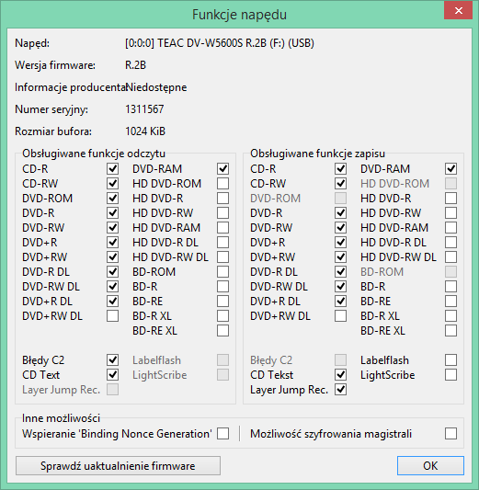
Task: Toggle BD-ROM checkbox in read functions
Action: [x=222, y=271]
